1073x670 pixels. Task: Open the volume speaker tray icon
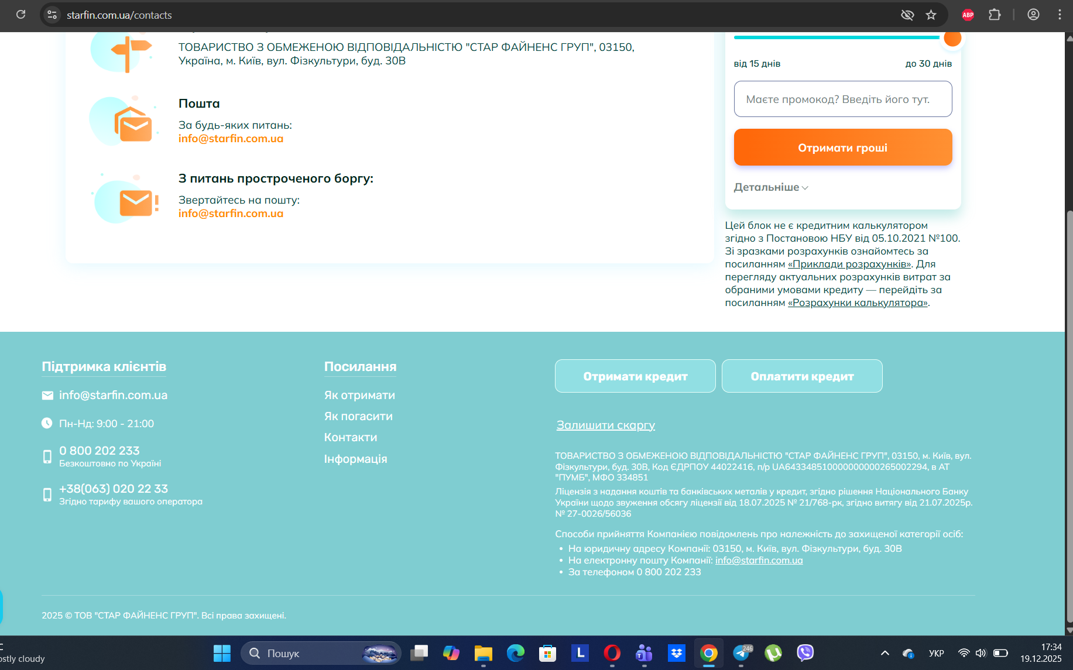[981, 653]
